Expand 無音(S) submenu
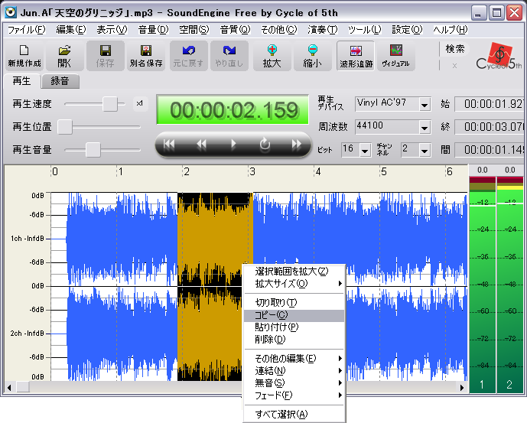 coord(294,383)
